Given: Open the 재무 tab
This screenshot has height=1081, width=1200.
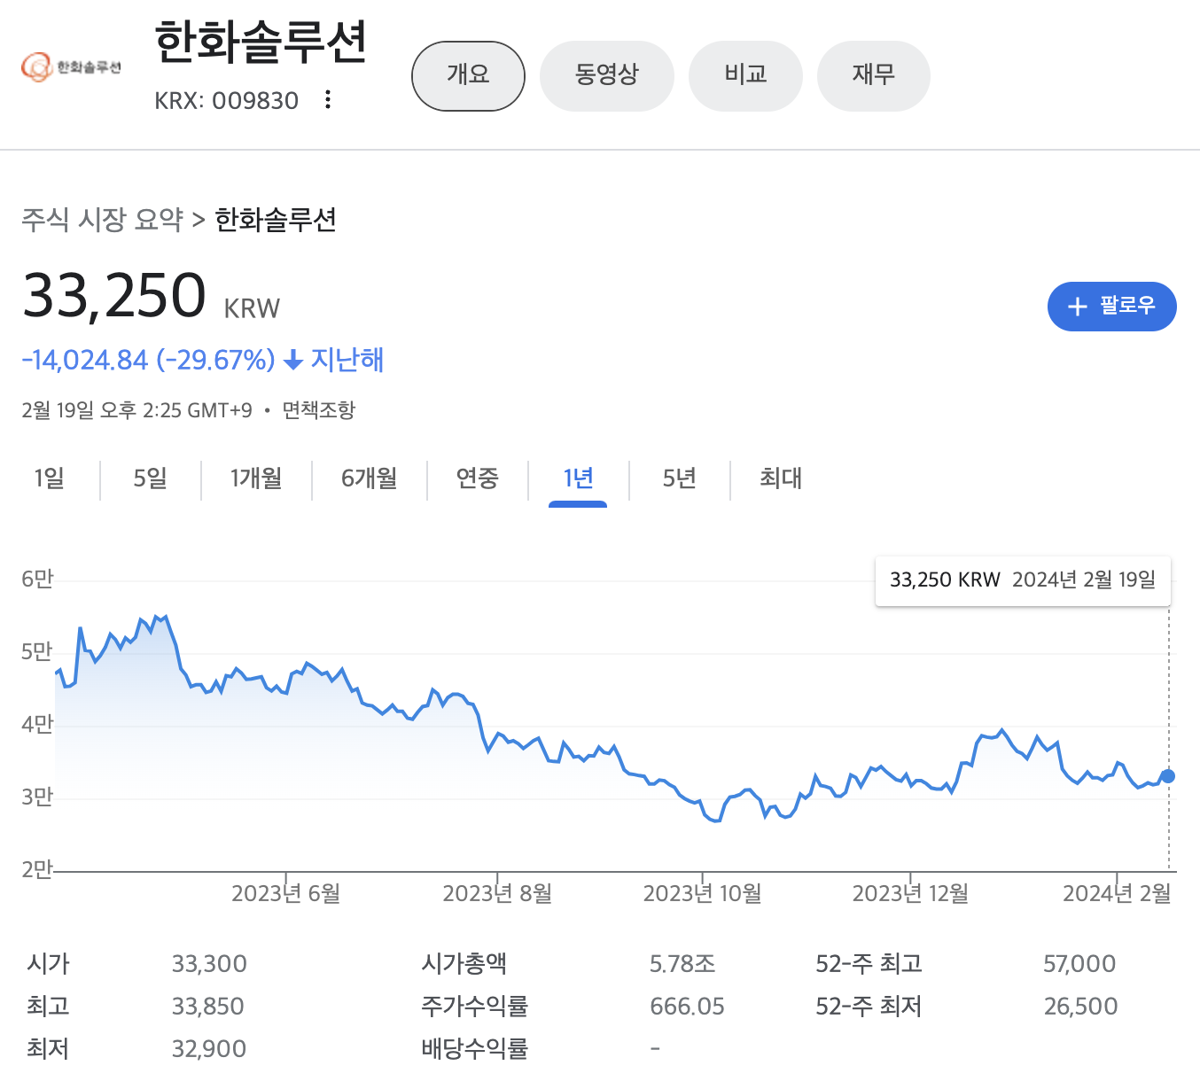Looking at the screenshot, I should point(874,76).
